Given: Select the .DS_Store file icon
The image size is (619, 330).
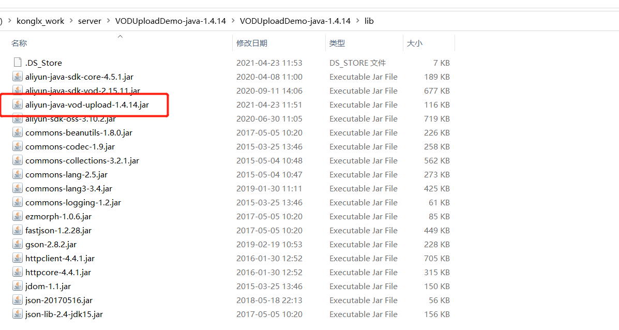Looking at the screenshot, I should tap(18, 63).
